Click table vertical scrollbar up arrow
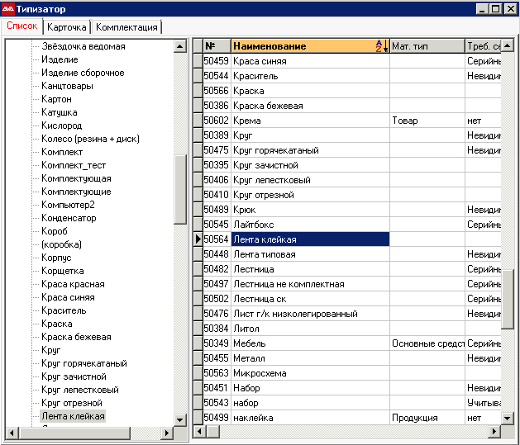Viewport: 520px width, 445px height. pos(507,45)
